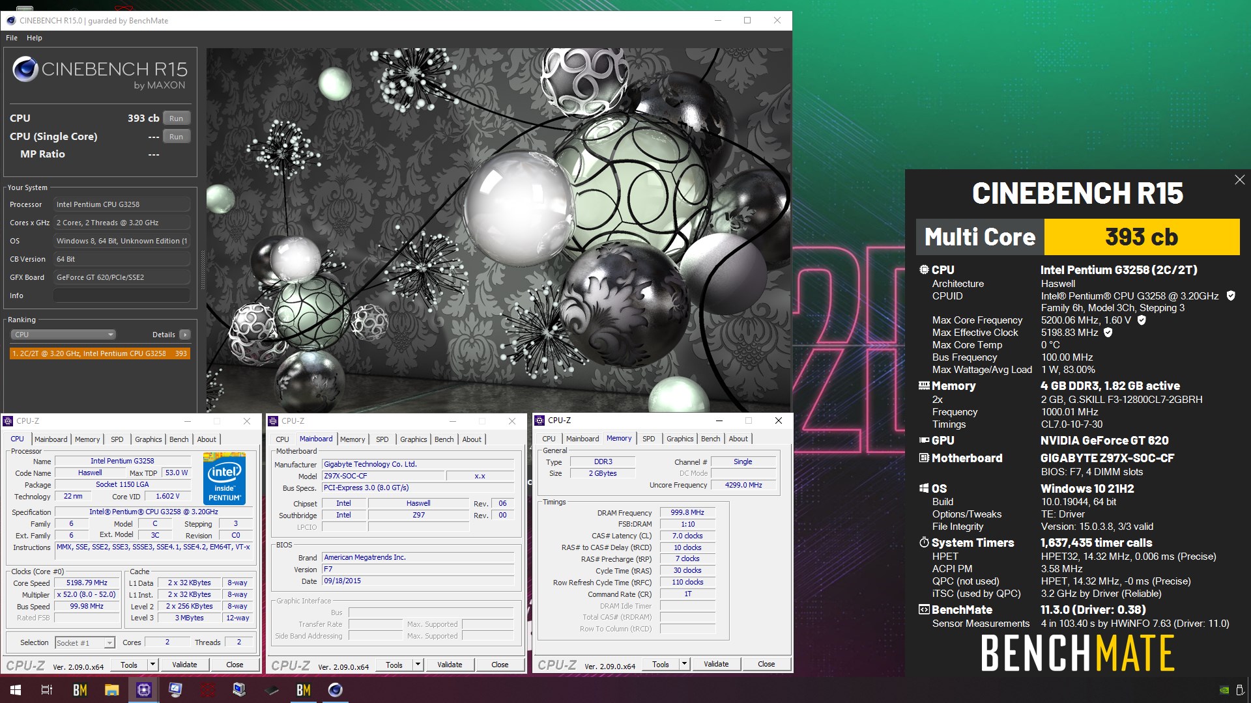Viewport: 1251px width, 703px height.
Task: Open the Windows Start menu
Action: (x=16, y=690)
